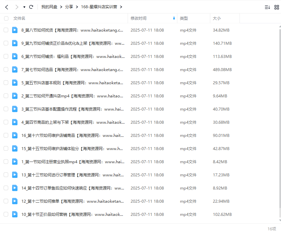This screenshot has width=281, height=231.
Task: Click video icon of 14_第十四节订单售后应如何快速响应
Action: click(x=15, y=188)
